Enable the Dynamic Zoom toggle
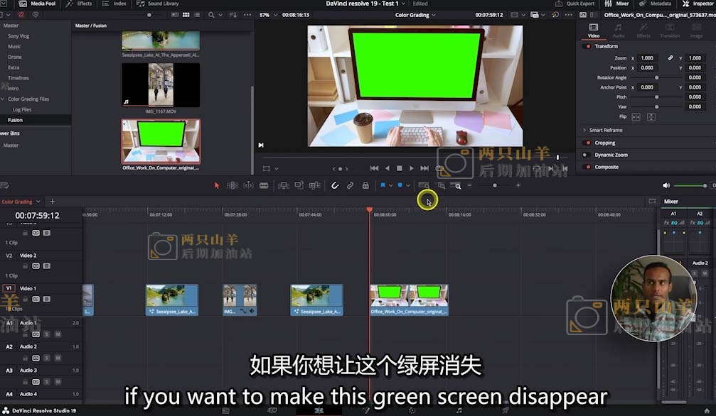Image resolution: width=716 pixels, height=416 pixels. click(587, 155)
